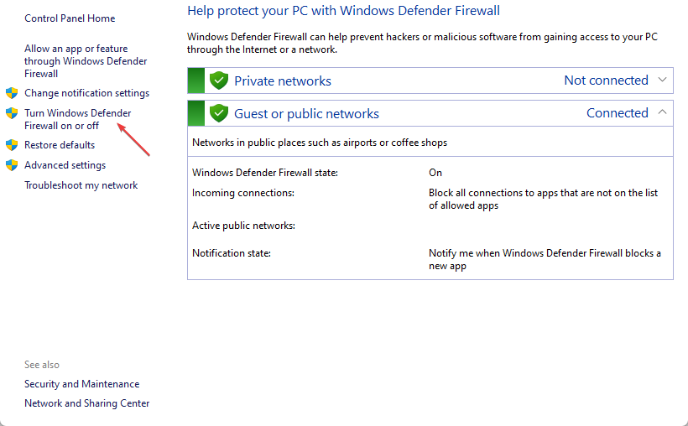Open Change notification settings link
Image resolution: width=688 pixels, height=426 pixels.
coord(86,93)
